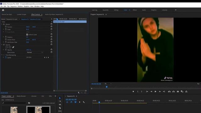This screenshot has width=201, height=113.
Task: Click the Program Monitor playhead handle
Action: coord(107,87)
